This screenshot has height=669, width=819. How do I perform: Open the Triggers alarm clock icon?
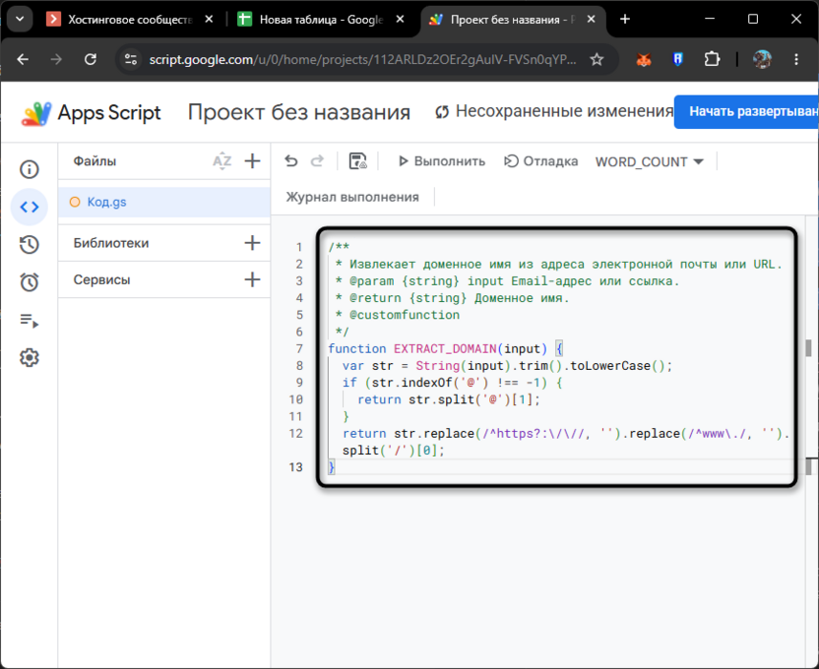(x=30, y=282)
